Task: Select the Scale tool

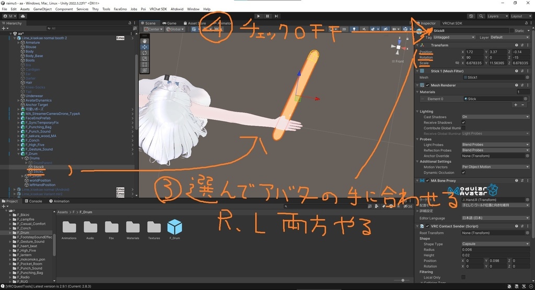Action: click(145, 58)
